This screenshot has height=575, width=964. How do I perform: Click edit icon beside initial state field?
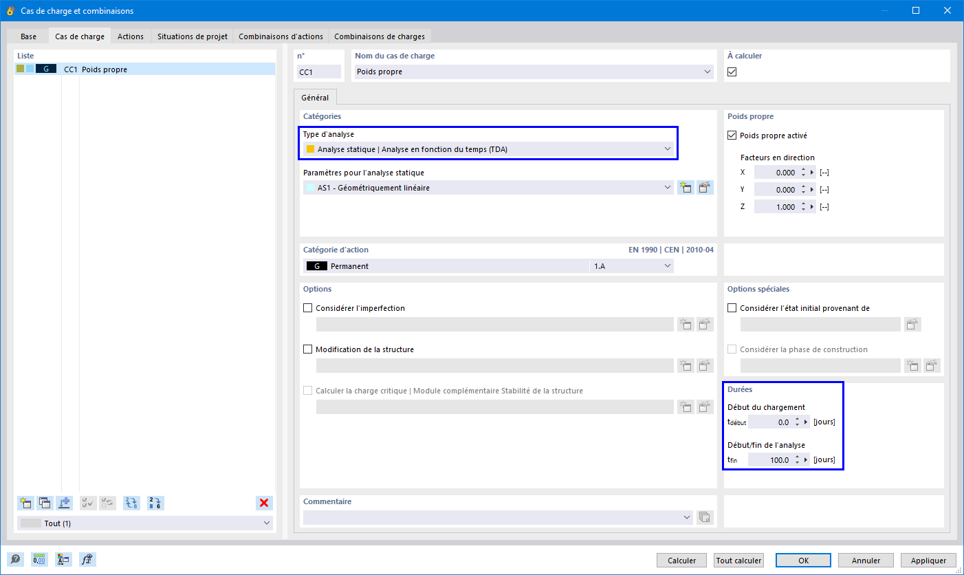click(912, 325)
